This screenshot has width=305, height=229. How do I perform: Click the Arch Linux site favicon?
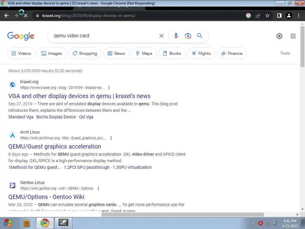[13, 135]
